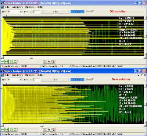Click SamplingRate = 8000 status in upper window

point(14,66)
